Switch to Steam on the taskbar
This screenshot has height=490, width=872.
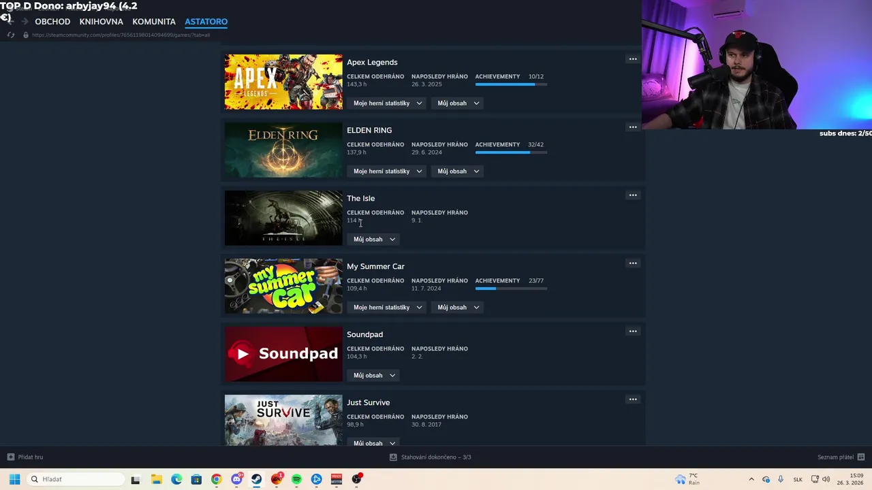coord(256,479)
